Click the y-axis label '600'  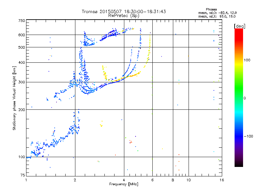coord(22,35)
